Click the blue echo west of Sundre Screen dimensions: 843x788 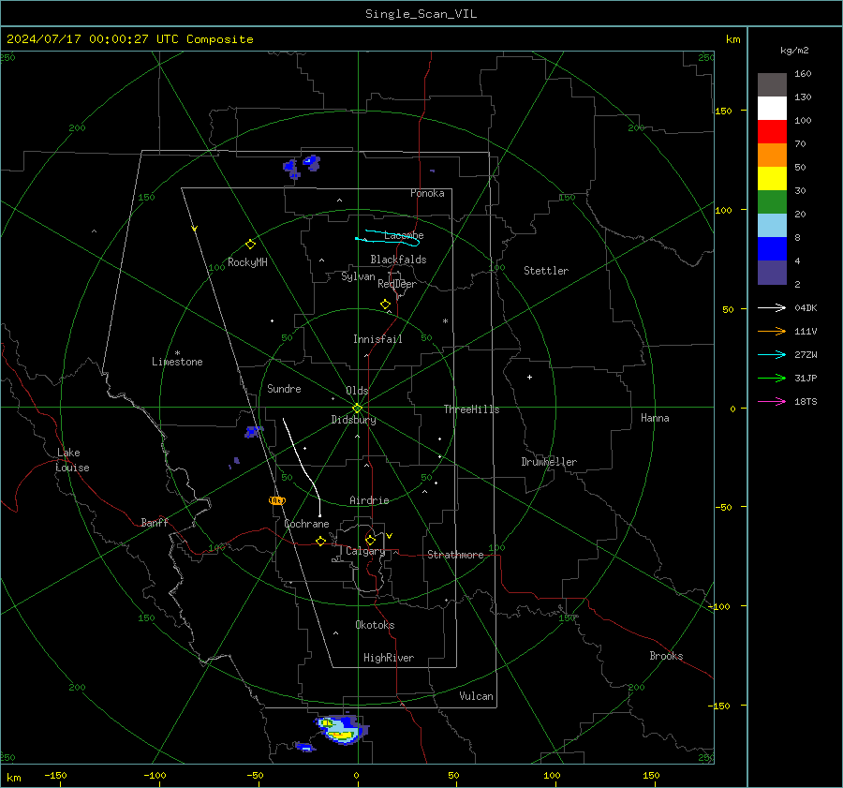pos(253,431)
